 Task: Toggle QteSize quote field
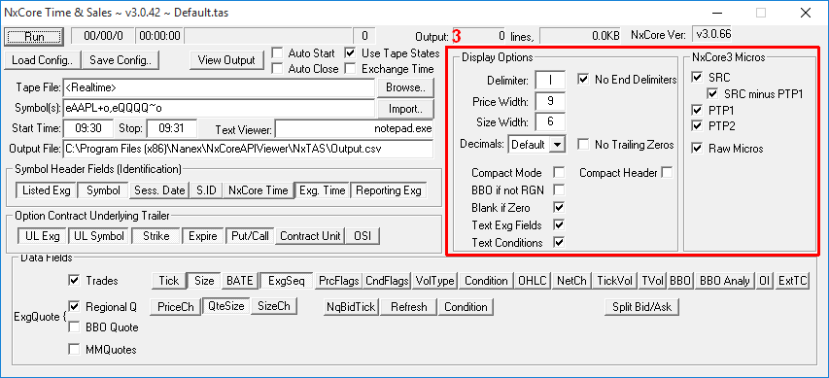click(x=225, y=306)
